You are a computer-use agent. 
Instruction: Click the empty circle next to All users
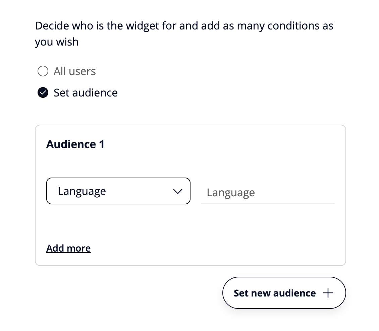coord(43,71)
